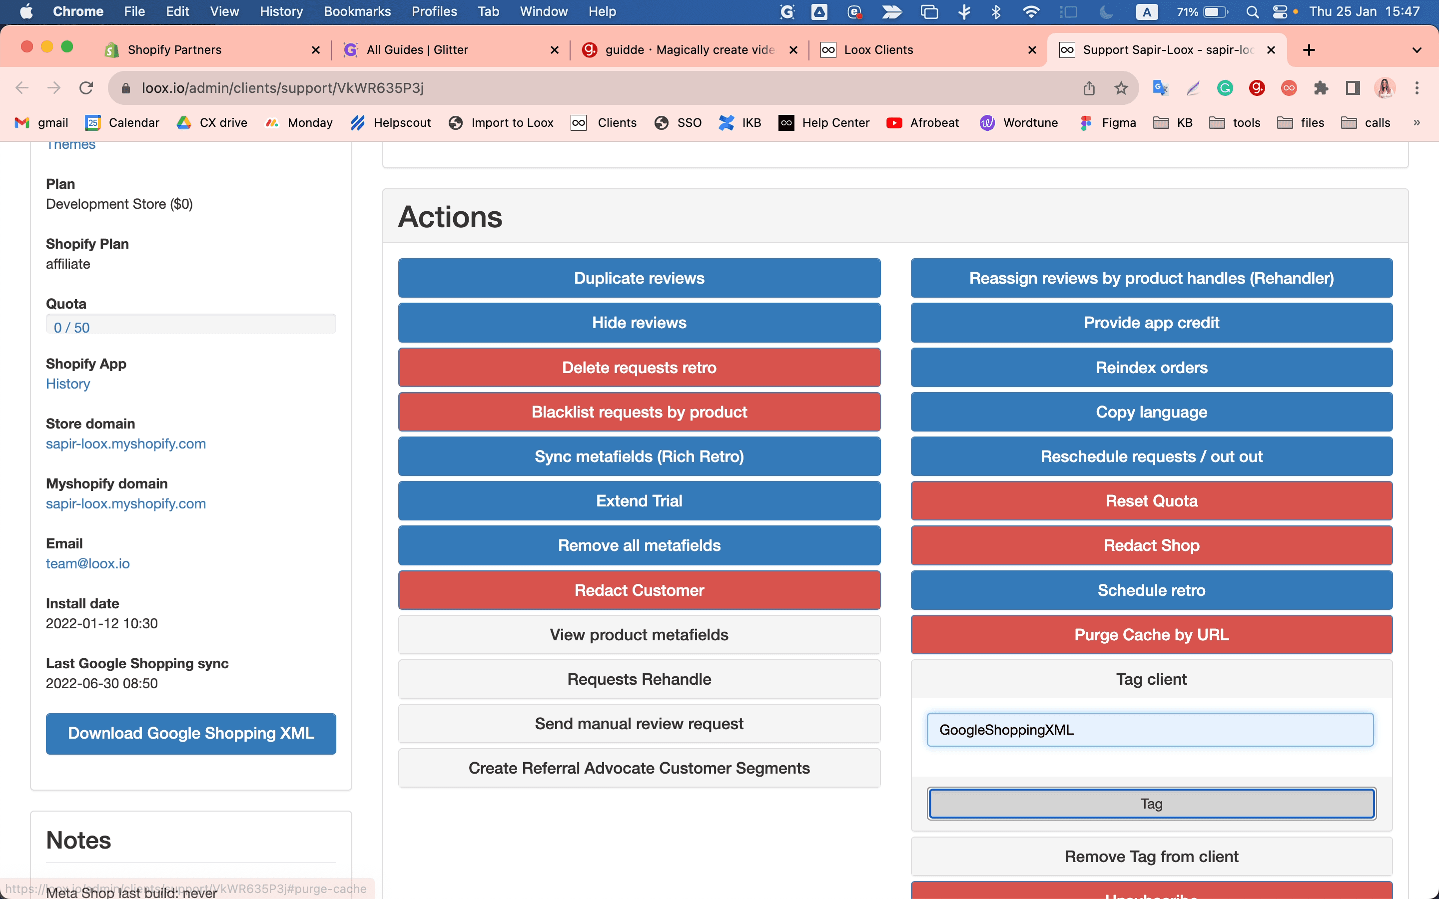
Task: Click the Purge Cache by URL button
Action: (1151, 634)
